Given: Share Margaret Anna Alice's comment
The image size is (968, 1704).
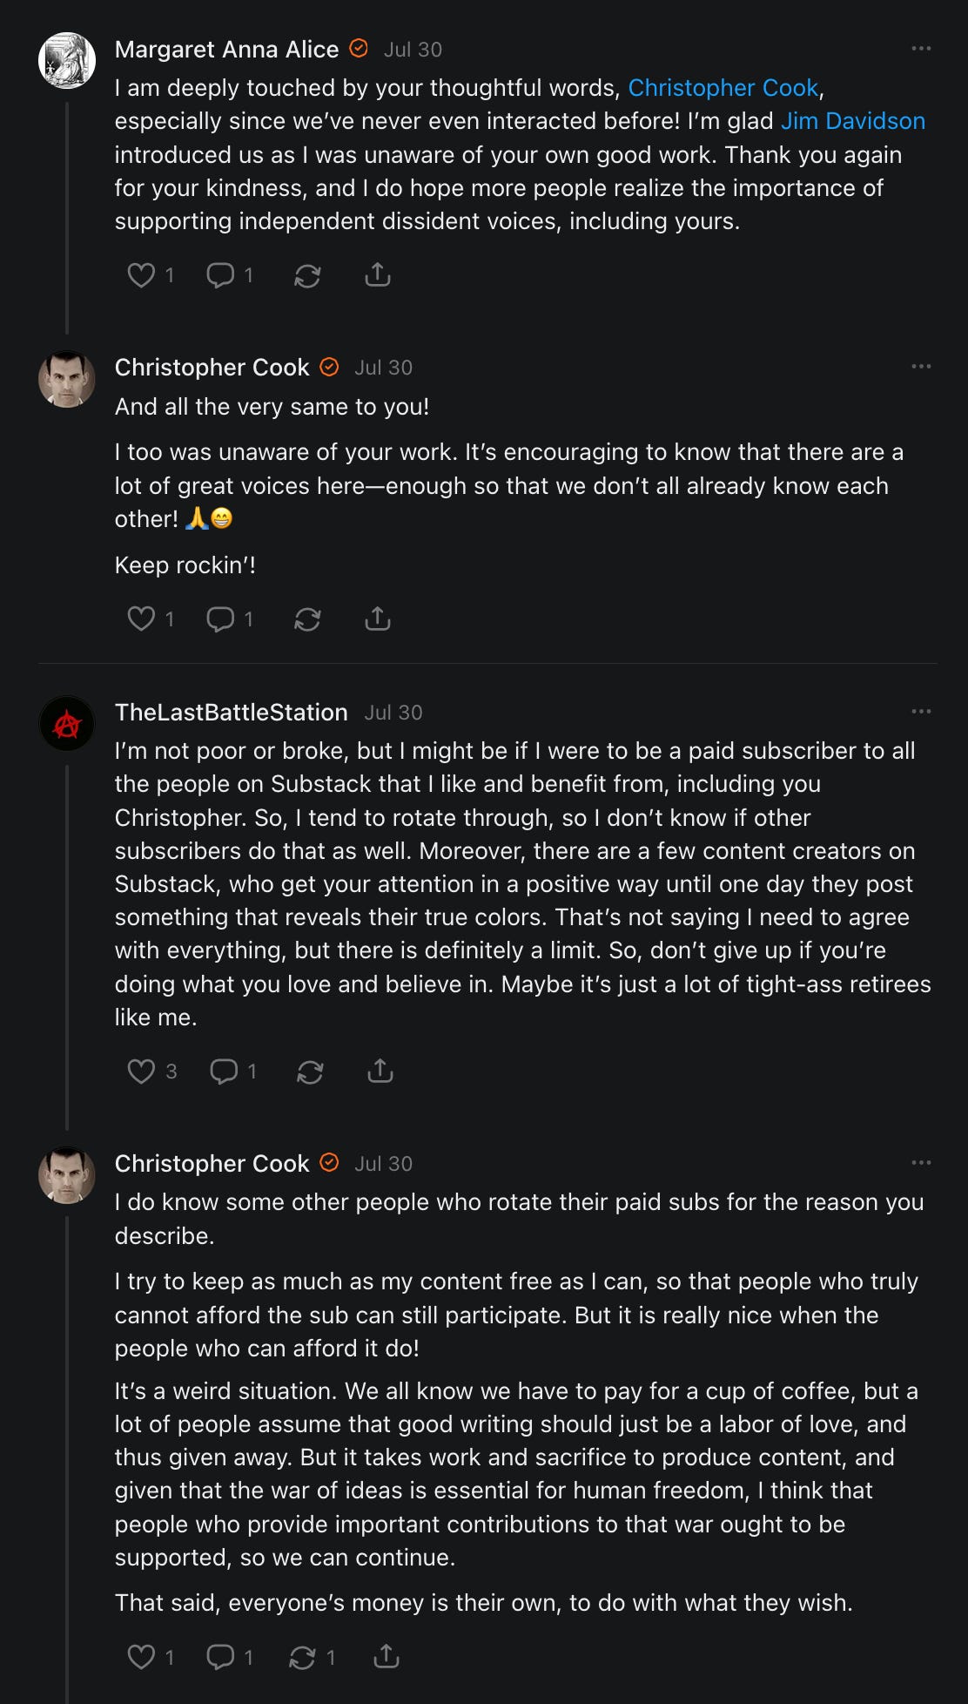Looking at the screenshot, I should pyautogui.click(x=377, y=275).
